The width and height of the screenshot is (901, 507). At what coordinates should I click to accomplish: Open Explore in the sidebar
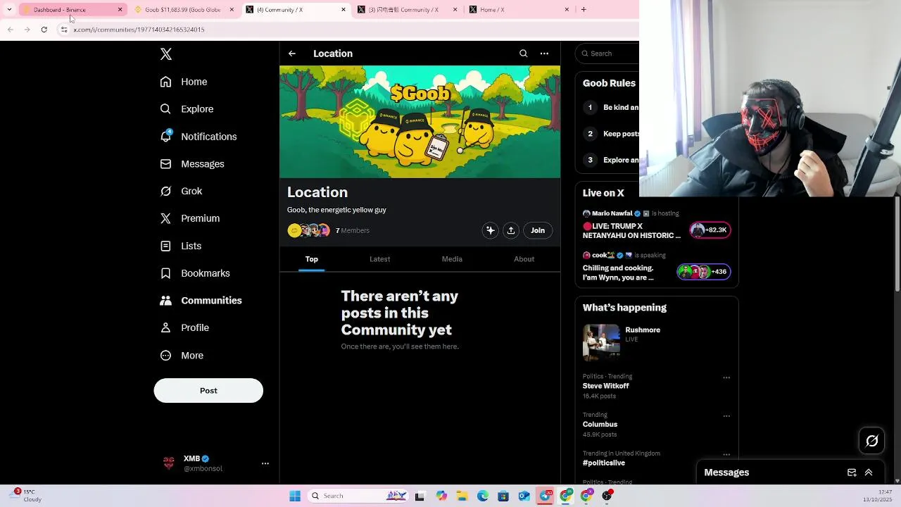(x=187, y=109)
